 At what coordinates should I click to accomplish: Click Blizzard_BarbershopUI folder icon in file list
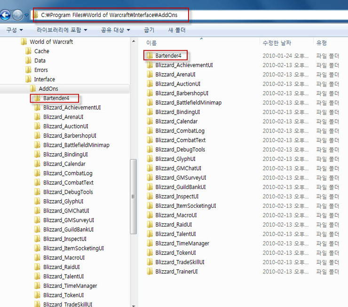tap(150, 93)
